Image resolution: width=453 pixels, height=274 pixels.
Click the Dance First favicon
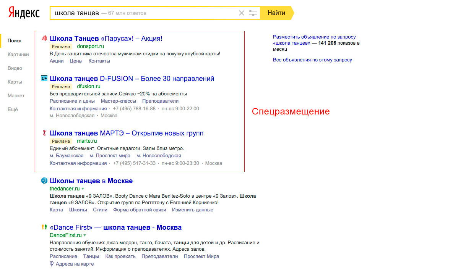click(44, 227)
